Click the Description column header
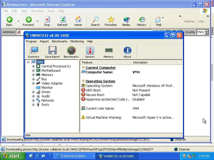214x160 pixels. point(154,62)
